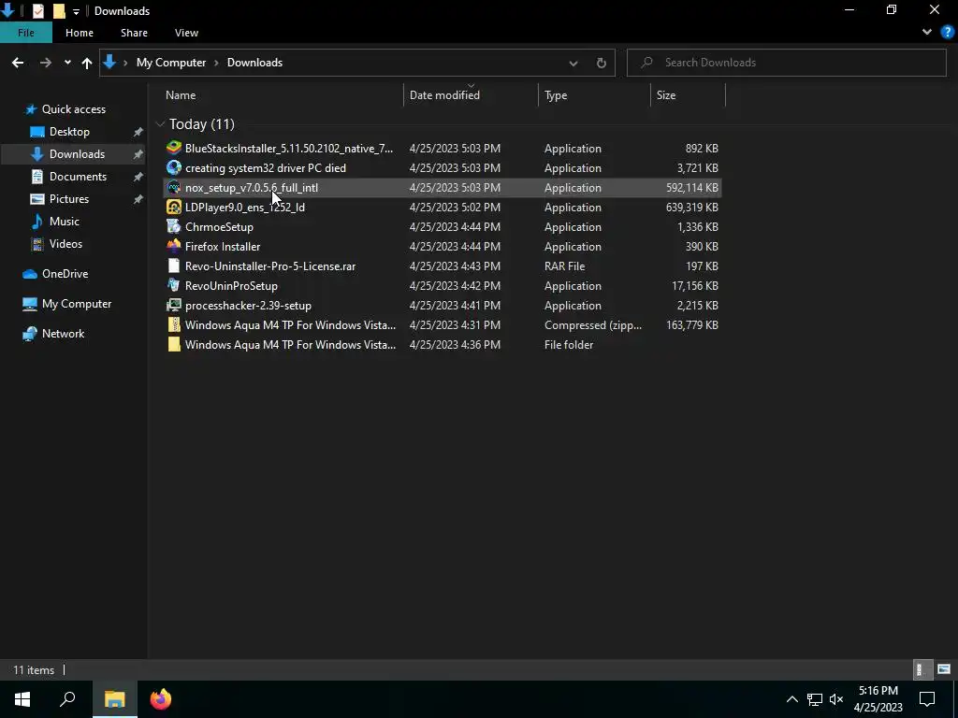Open address bar history dropdown
The height and width of the screenshot is (718, 958).
click(573, 63)
